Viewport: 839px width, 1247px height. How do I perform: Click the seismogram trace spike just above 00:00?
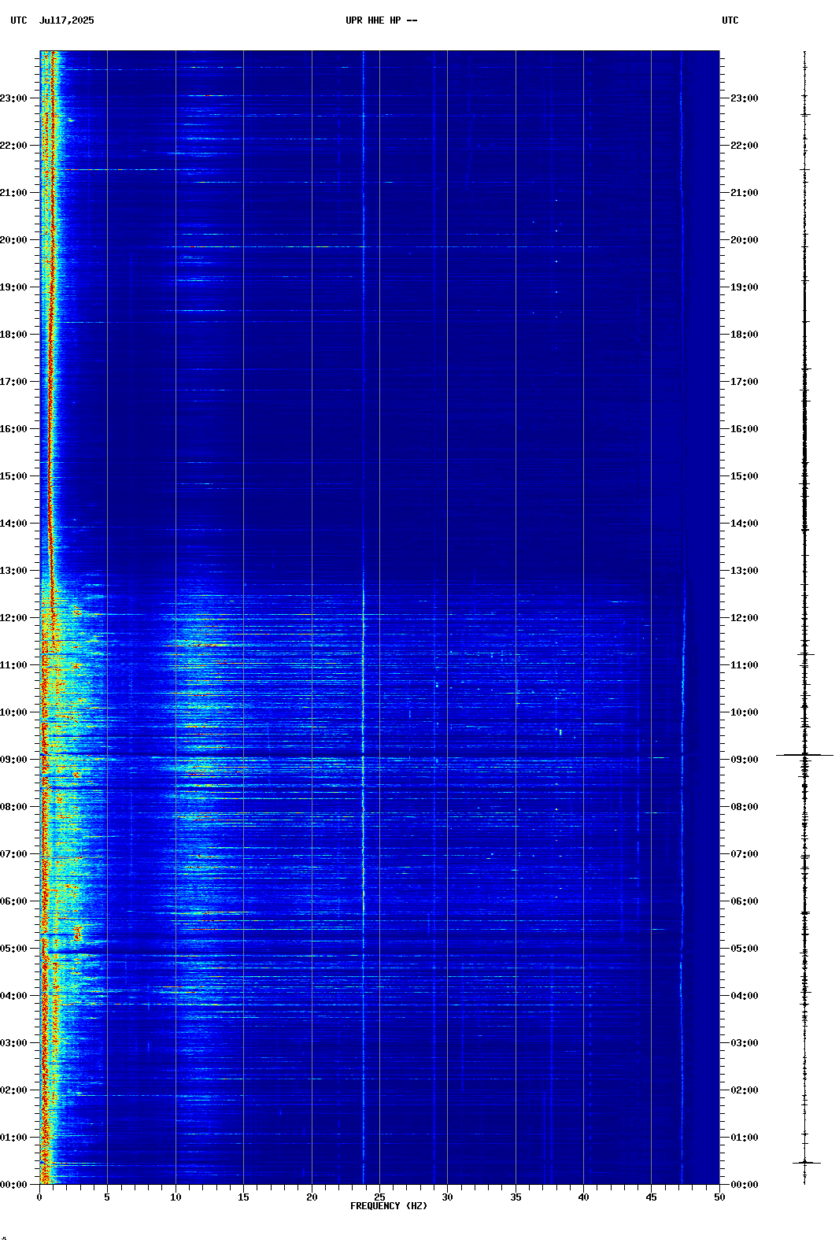tap(806, 1162)
